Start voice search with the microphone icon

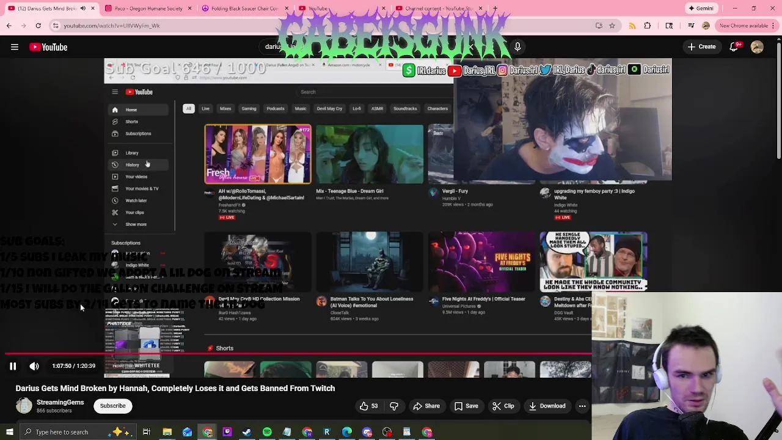tap(517, 46)
